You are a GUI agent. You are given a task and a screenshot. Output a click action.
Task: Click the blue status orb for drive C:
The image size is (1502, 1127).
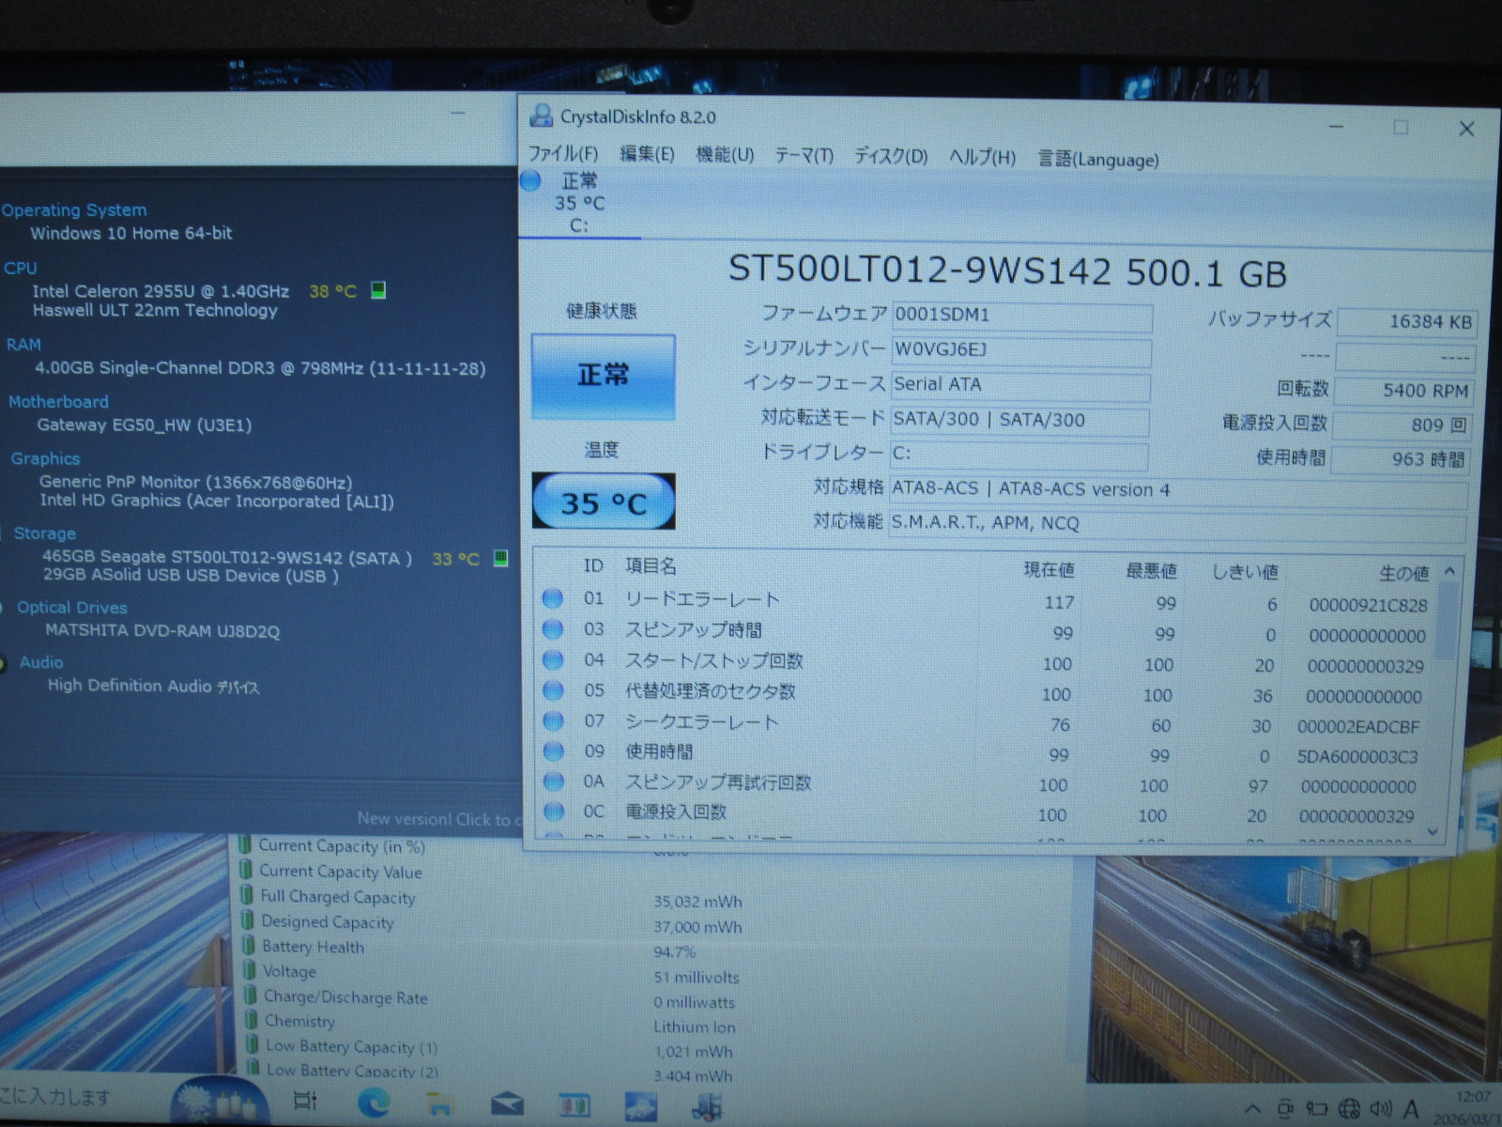pyautogui.click(x=531, y=181)
